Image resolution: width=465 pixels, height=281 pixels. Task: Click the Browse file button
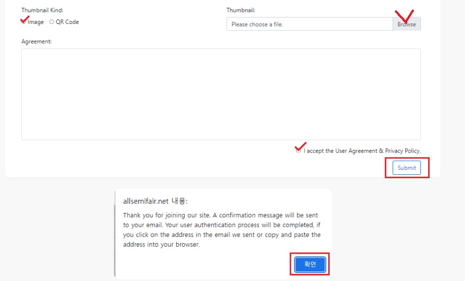click(x=407, y=24)
